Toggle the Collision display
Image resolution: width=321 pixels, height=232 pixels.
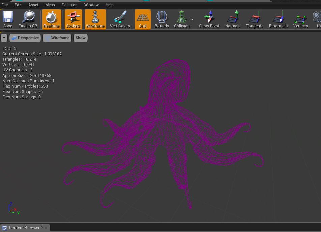182,20
